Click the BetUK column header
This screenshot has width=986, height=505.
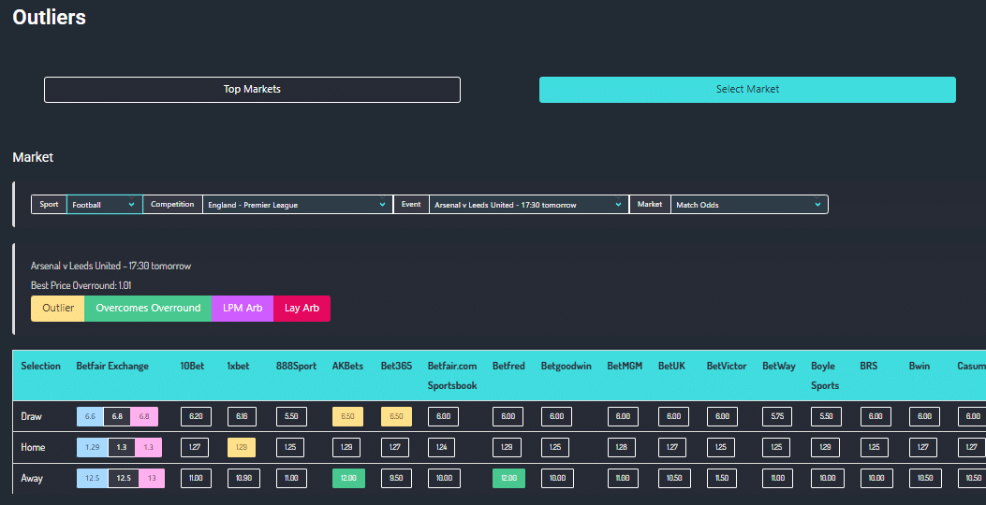click(x=671, y=367)
